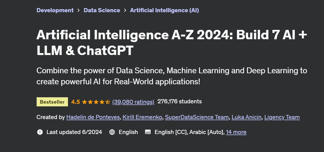324x152 pixels.
Task: Click the second breadcrumb chevron separator
Action: click(125, 10)
